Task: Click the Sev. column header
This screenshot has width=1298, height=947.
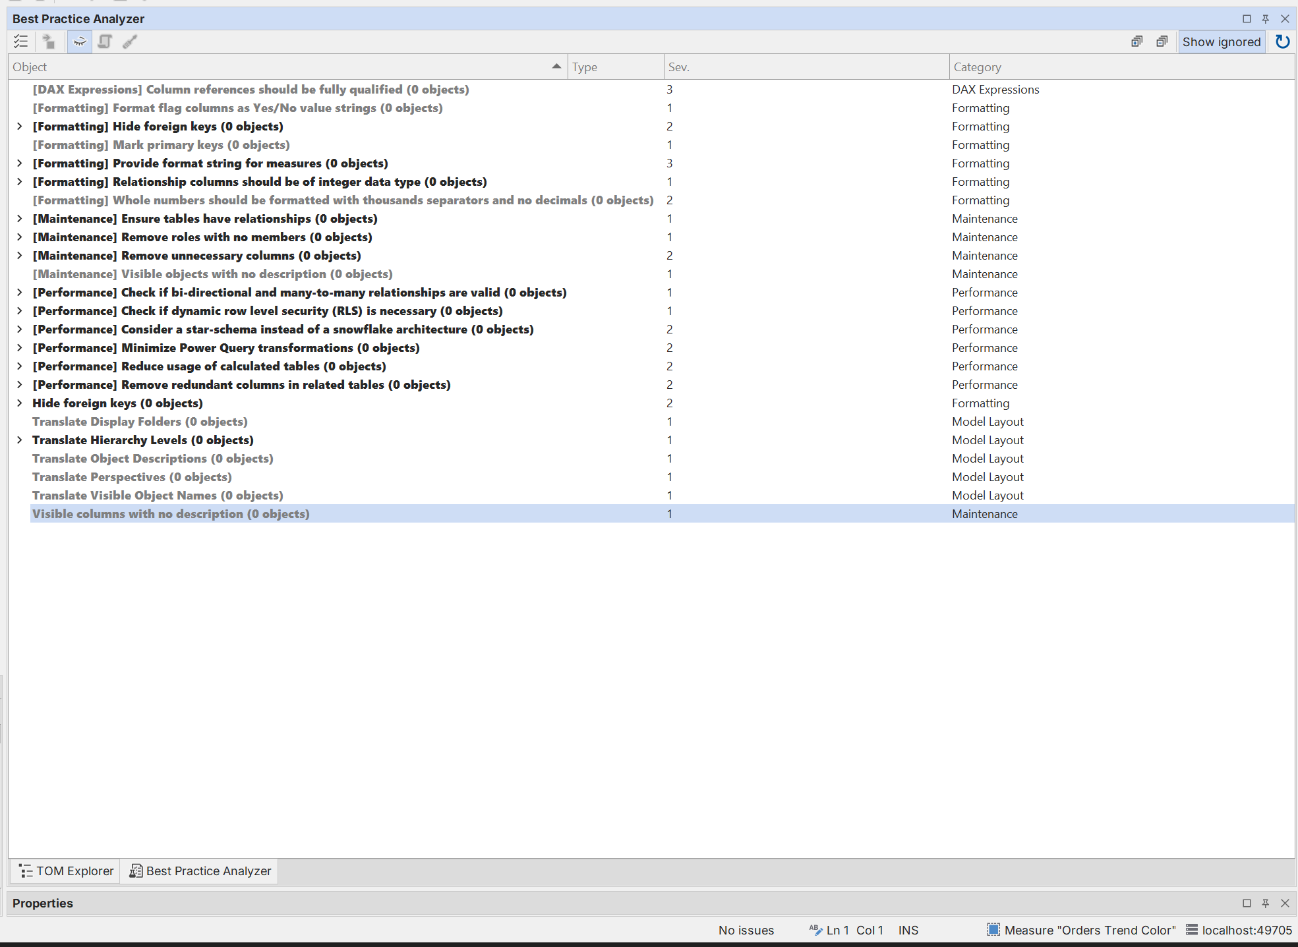Action: tap(678, 67)
